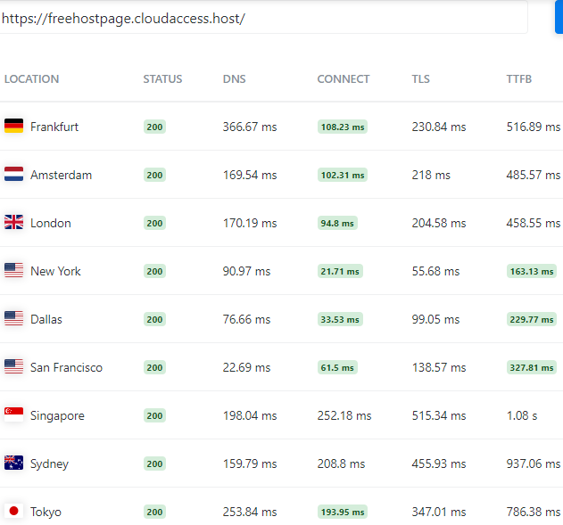Click the STATUS column header
This screenshot has height=525, width=563.
click(162, 79)
